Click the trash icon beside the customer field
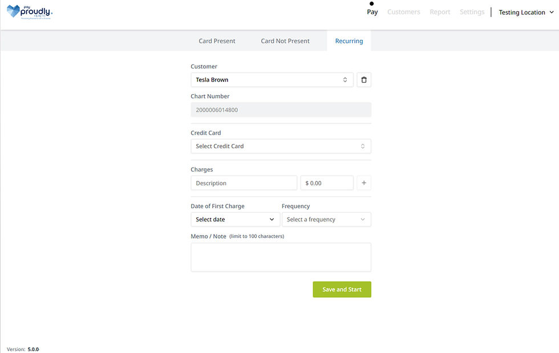Image resolution: width=559 pixels, height=353 pixels. (364, 80)
